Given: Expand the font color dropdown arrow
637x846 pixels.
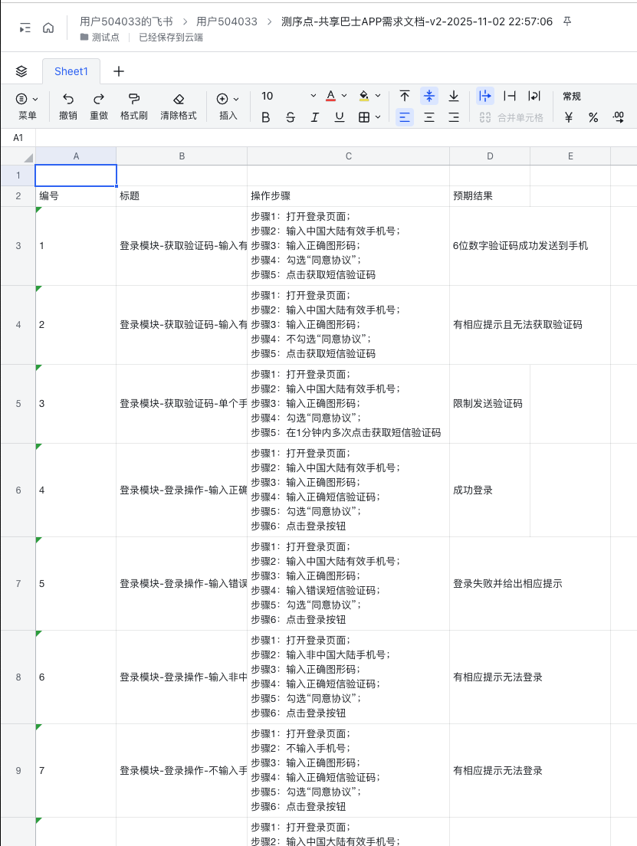Looking at the screenshot, I should 344,96.
